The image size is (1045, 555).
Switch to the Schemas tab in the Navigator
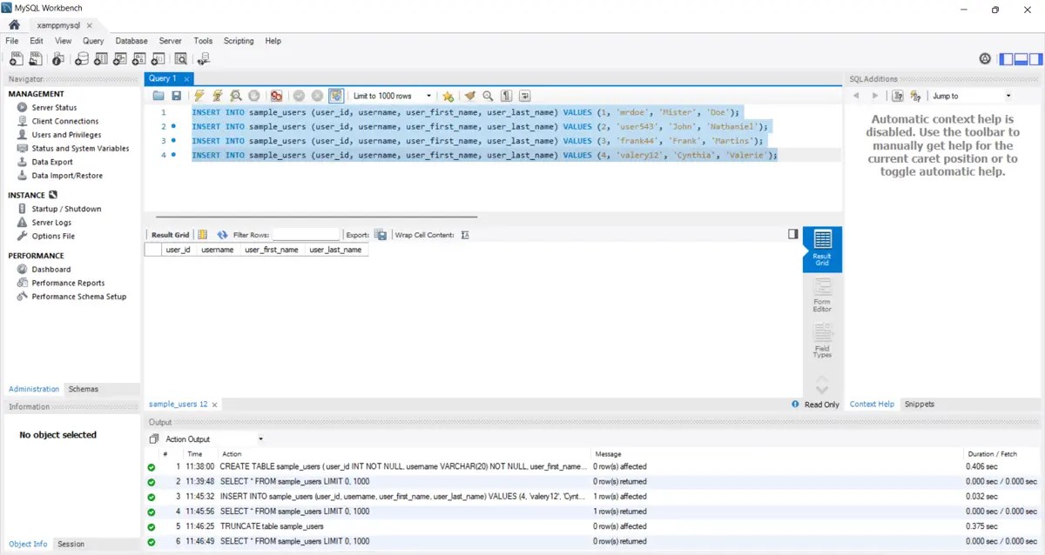click(84, 389)
